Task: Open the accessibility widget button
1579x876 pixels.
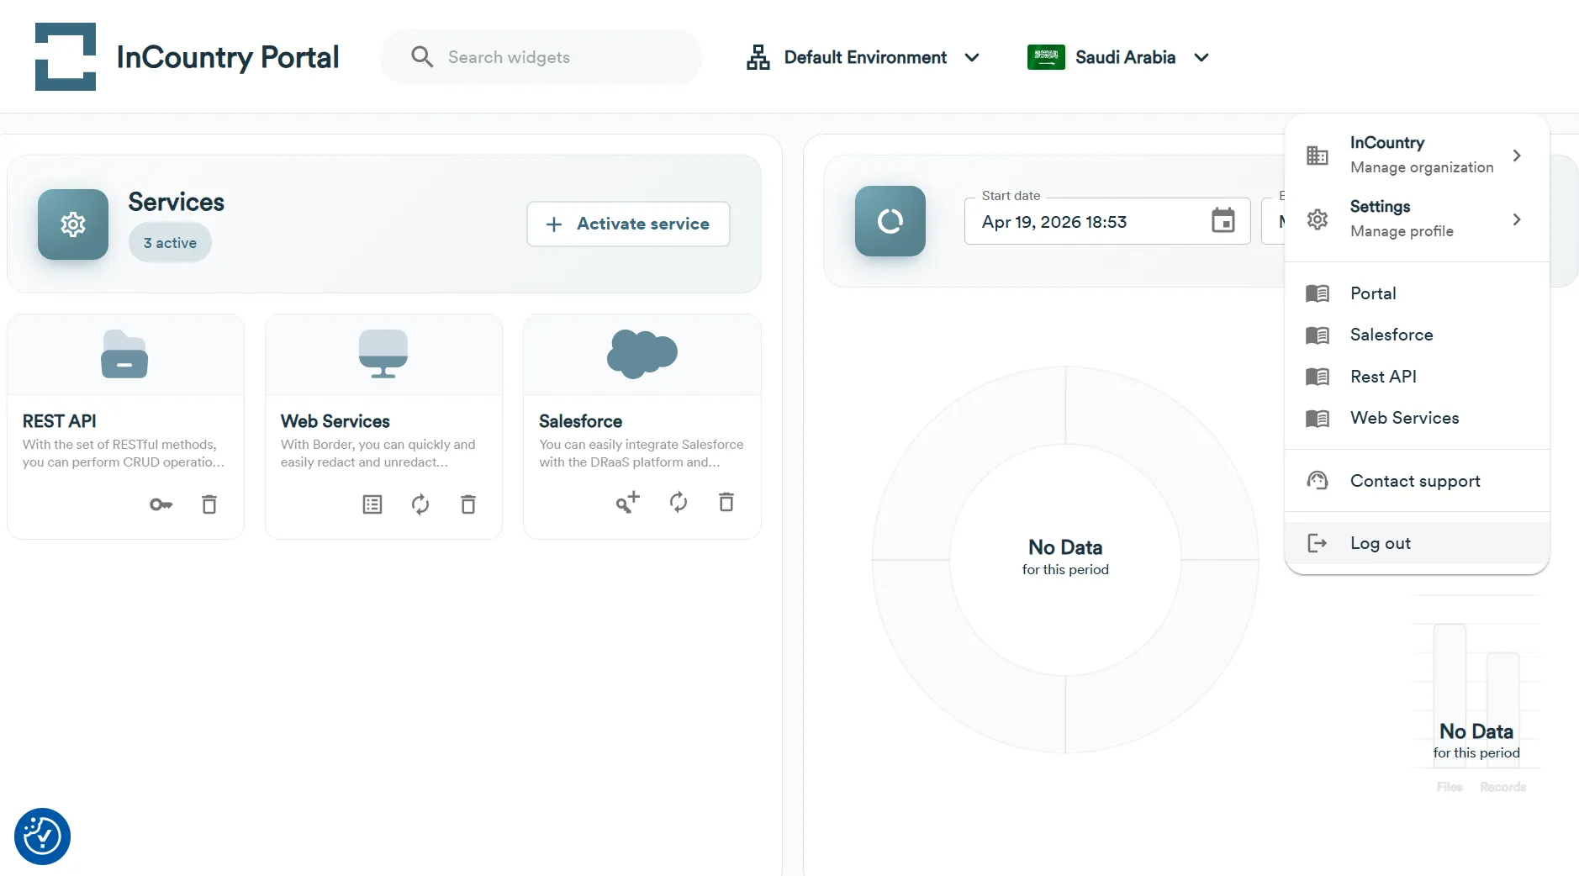Action: [x=42, y=836]
